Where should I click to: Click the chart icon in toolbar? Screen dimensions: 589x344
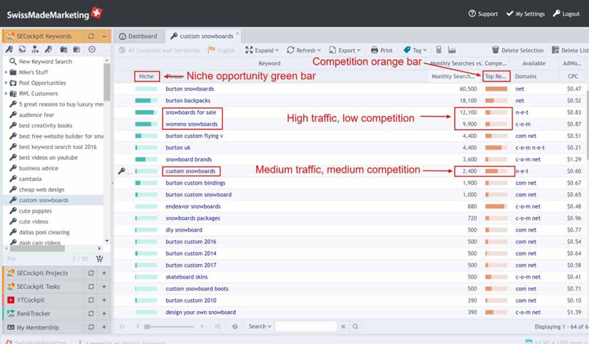[452, 49]
